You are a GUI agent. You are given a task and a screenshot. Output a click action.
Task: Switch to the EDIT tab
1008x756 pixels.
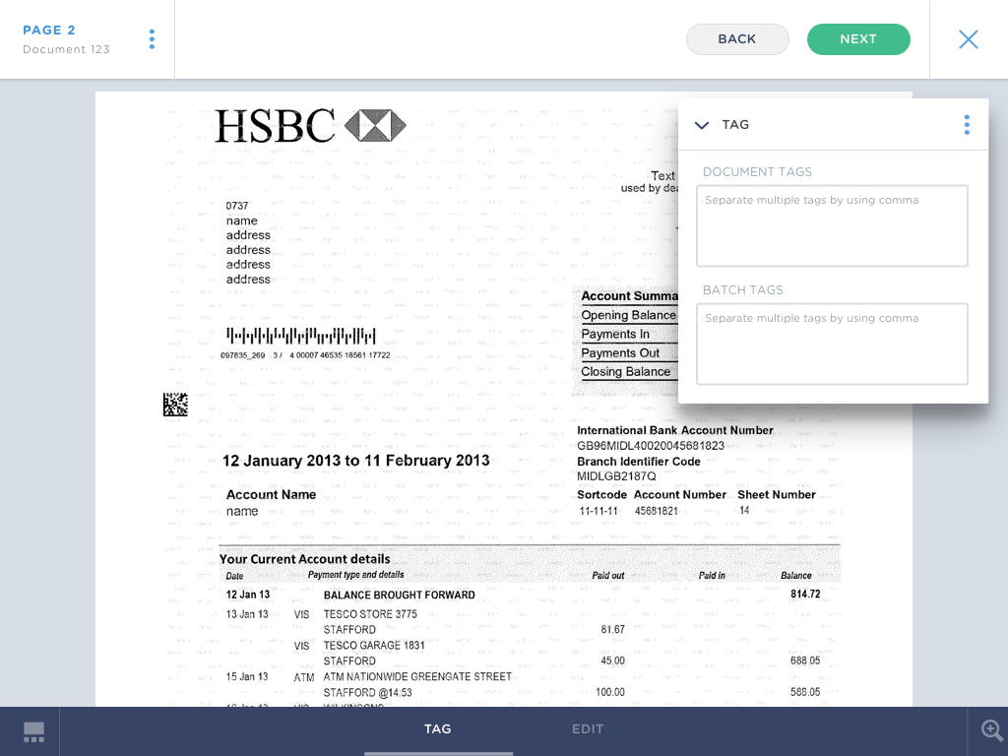(588, 729)
